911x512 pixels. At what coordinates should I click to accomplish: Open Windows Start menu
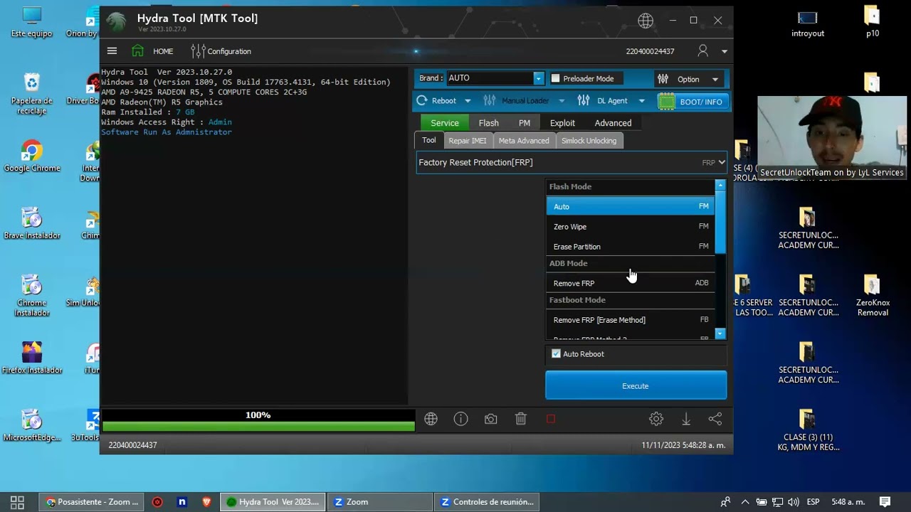pyautogui.click(x=17, y=502)
